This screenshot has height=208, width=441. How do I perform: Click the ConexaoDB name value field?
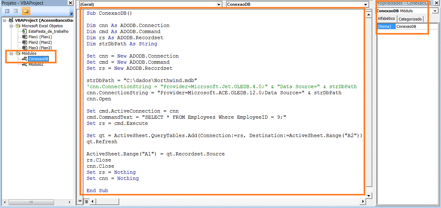point(417,27)
